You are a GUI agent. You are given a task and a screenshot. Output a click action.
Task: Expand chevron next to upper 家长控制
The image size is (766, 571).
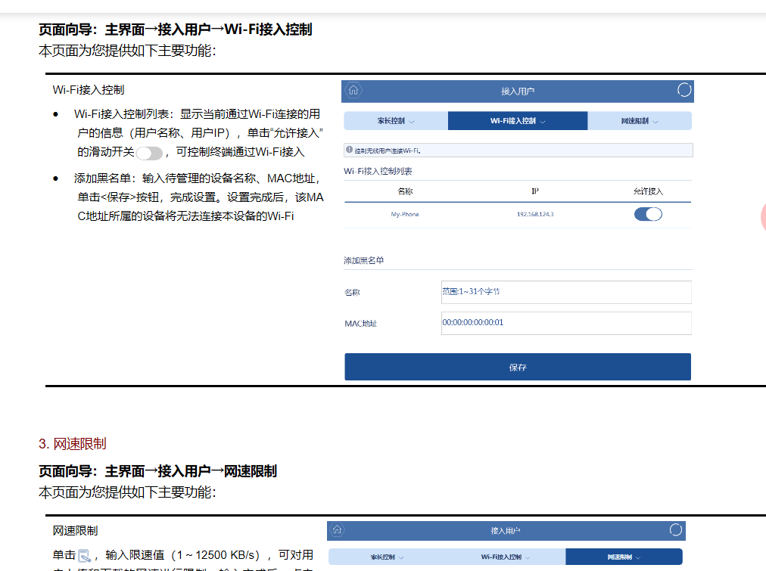pos(411,122)
